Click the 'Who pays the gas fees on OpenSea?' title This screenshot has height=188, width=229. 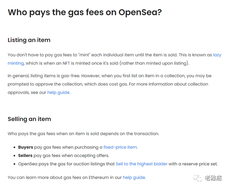pyautogui.click(x=85, y=12)
